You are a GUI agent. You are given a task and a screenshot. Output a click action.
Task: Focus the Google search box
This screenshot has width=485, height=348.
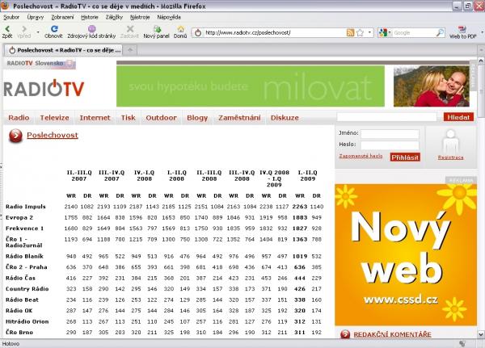(x=414, y=32)
